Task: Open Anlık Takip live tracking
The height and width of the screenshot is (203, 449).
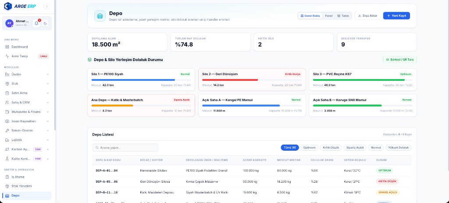Action: 27,56
